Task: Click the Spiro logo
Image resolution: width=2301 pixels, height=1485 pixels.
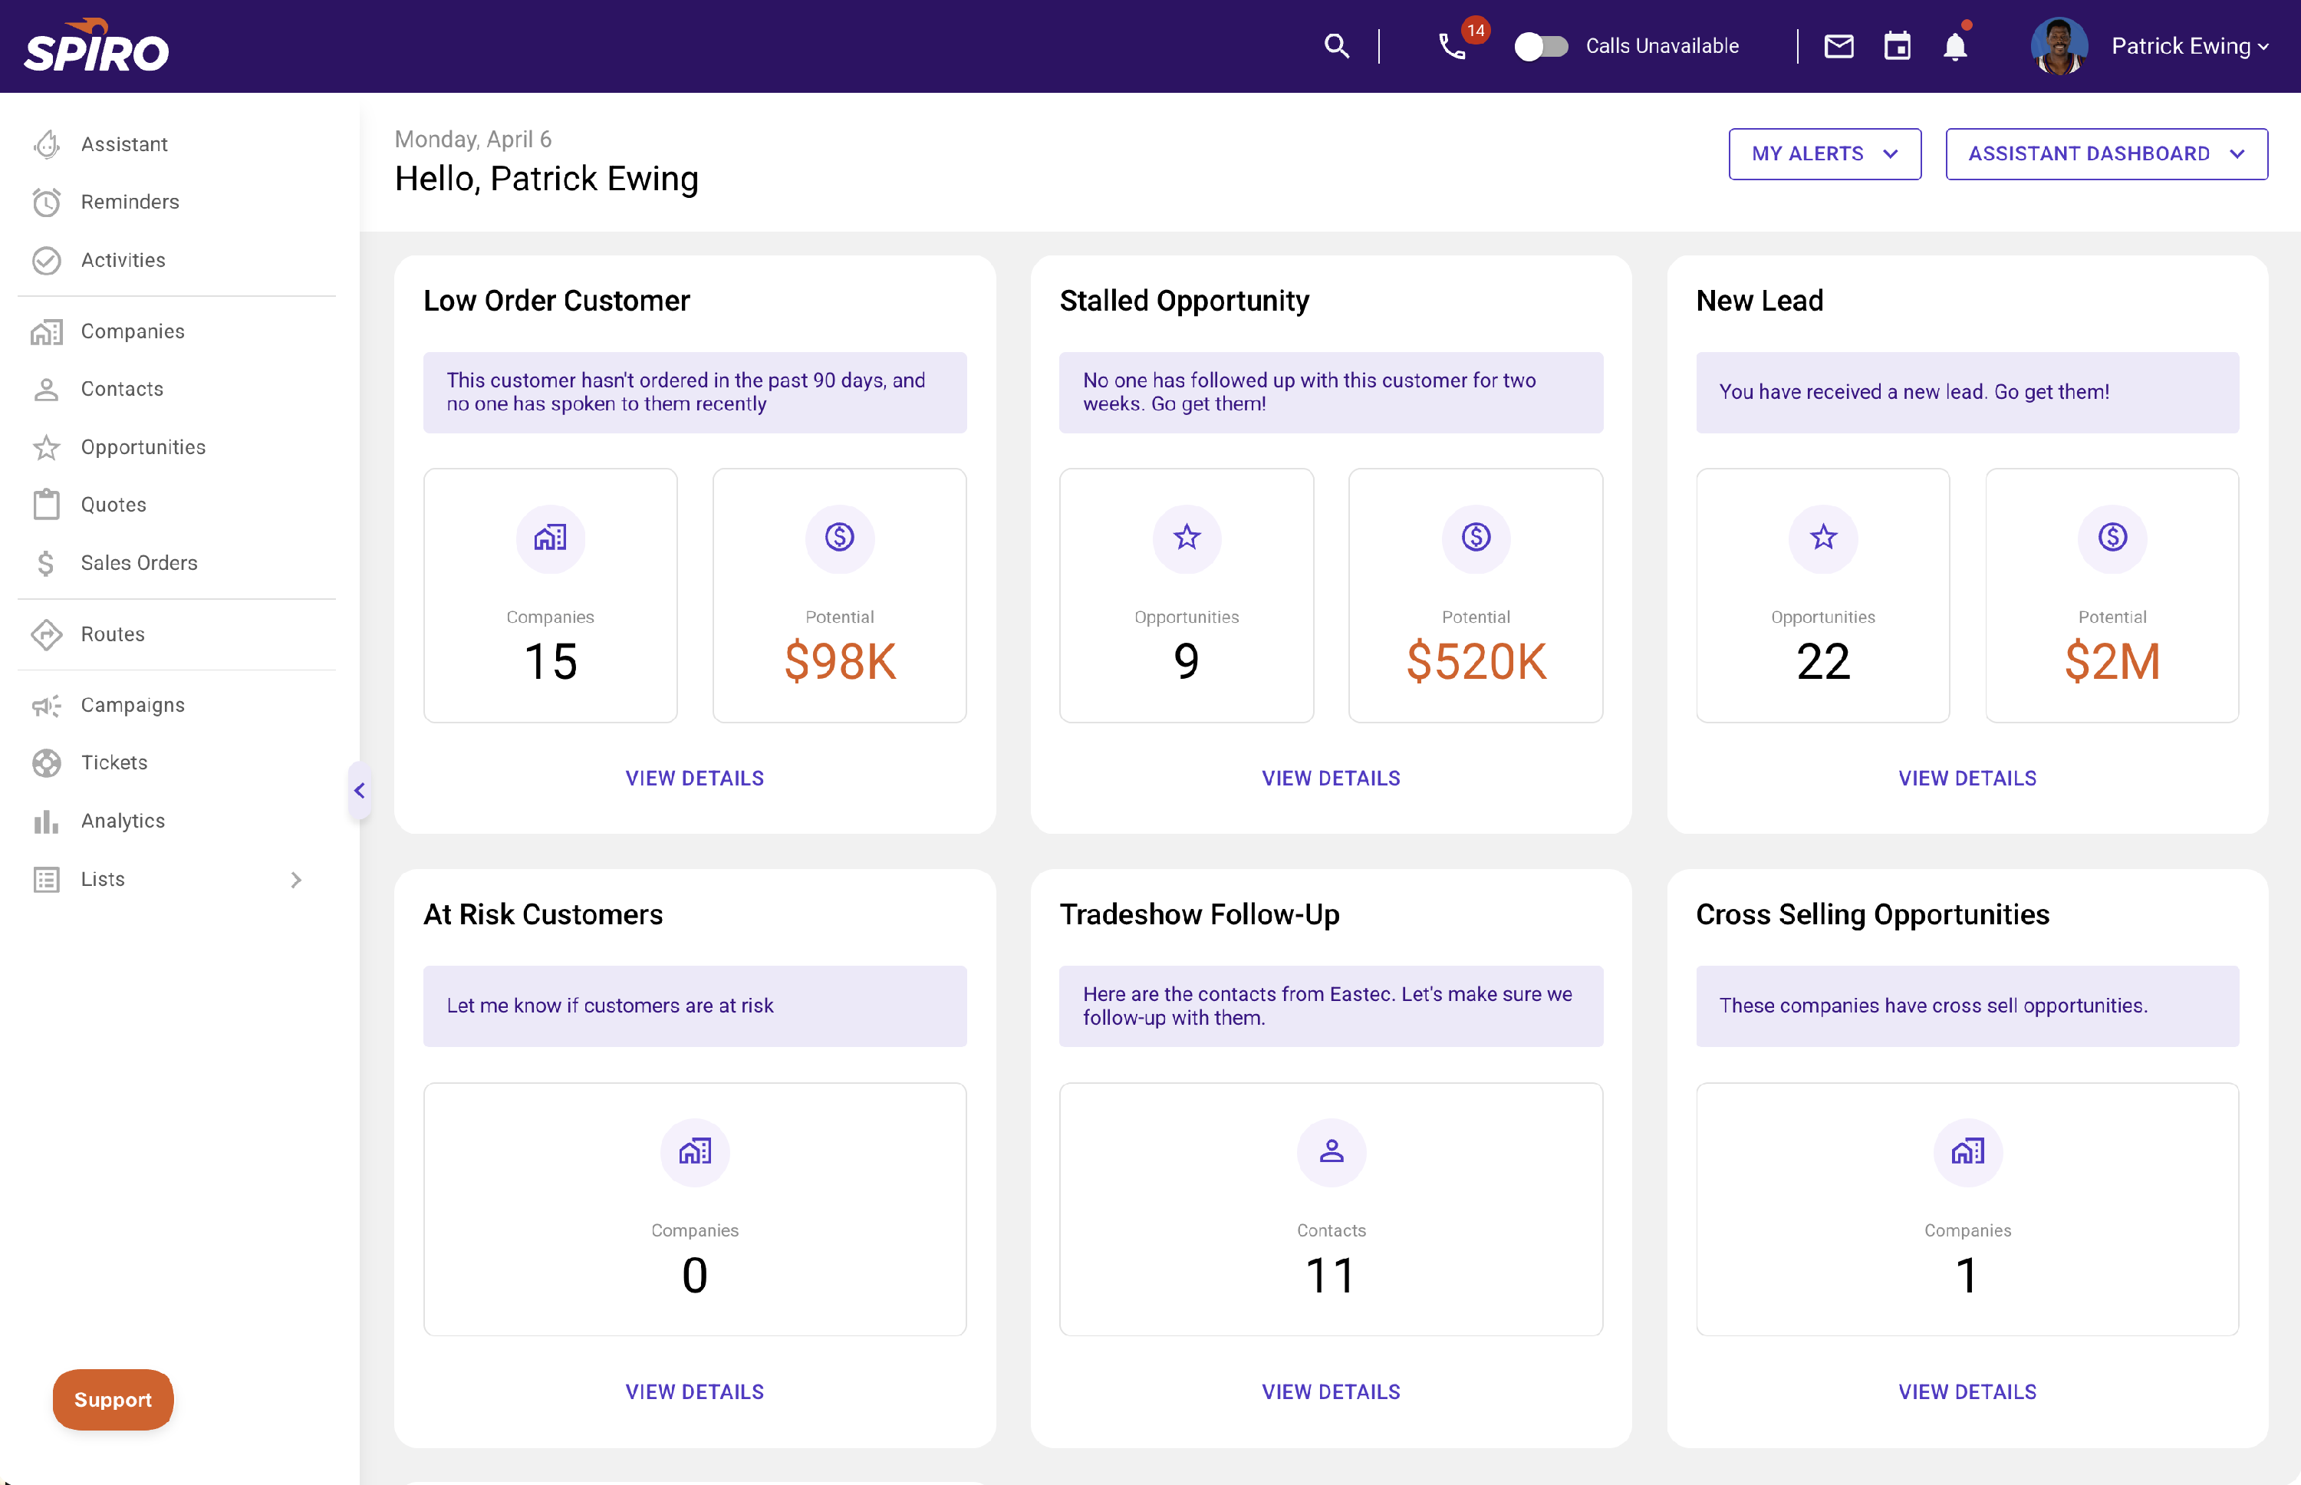Action: tap(97, 46)
